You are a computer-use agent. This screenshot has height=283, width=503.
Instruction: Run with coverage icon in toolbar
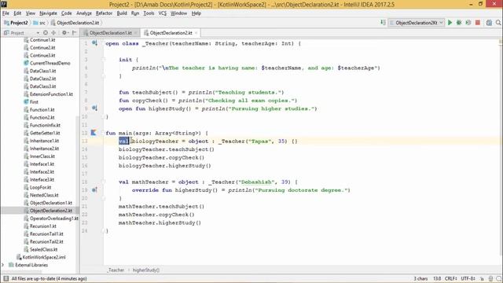tap(468, 23)
